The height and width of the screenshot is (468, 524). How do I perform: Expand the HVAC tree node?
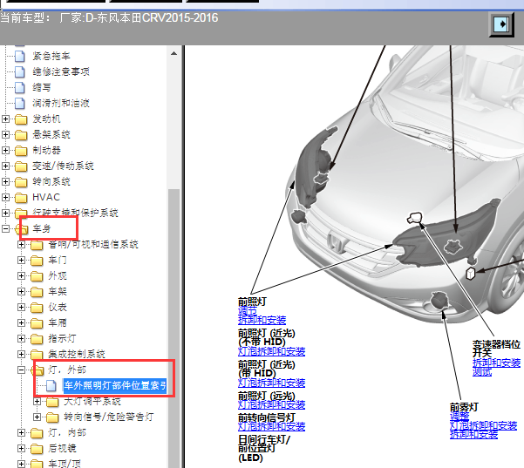pos(6,198)
